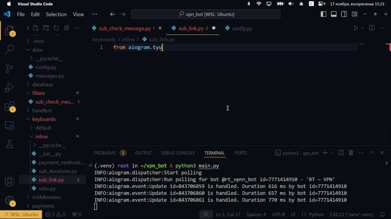Show more menu bar items

pos(95,15)
